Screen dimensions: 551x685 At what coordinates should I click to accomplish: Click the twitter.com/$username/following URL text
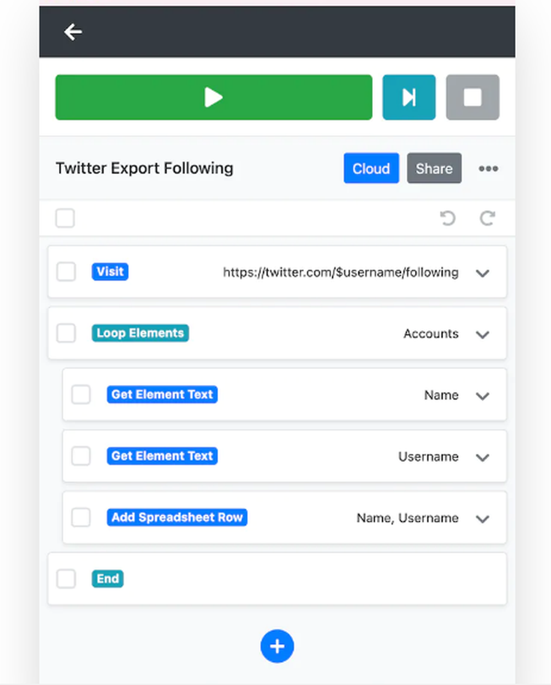(341, 272)
